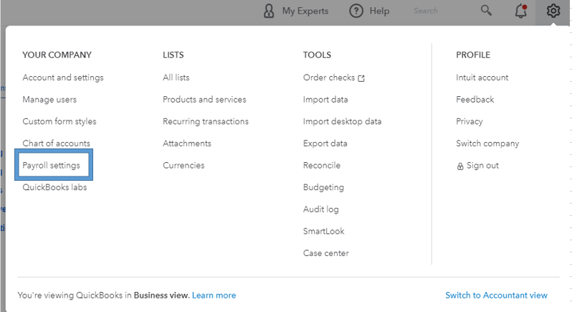Select Chart of accounts

point(57,143)
